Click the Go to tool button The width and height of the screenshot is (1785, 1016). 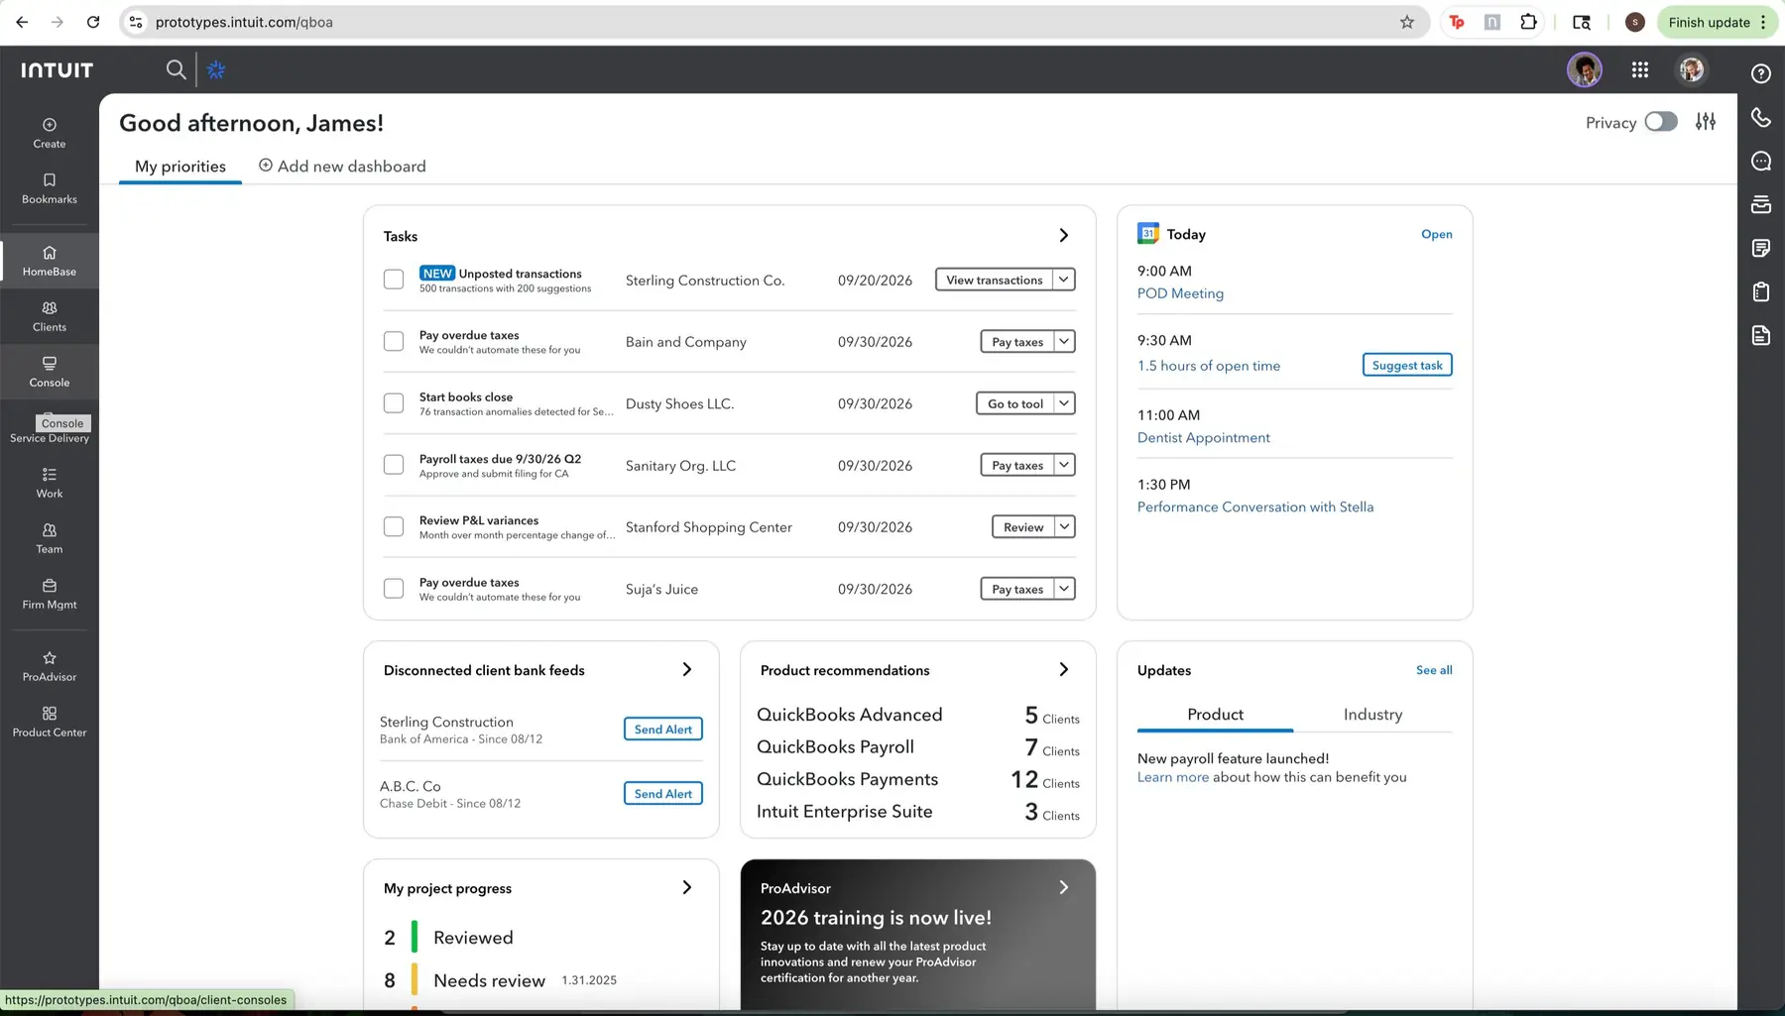tap(1014, 403)
